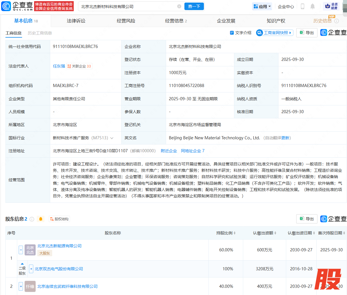Expand the 北京连续玄武岩纤维科技有限公司 shareholder row
This screenshot has height=295, width=347.
pos(21,286)
